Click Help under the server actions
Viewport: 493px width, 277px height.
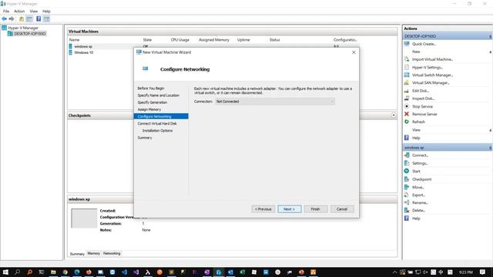tap(416, 138)
